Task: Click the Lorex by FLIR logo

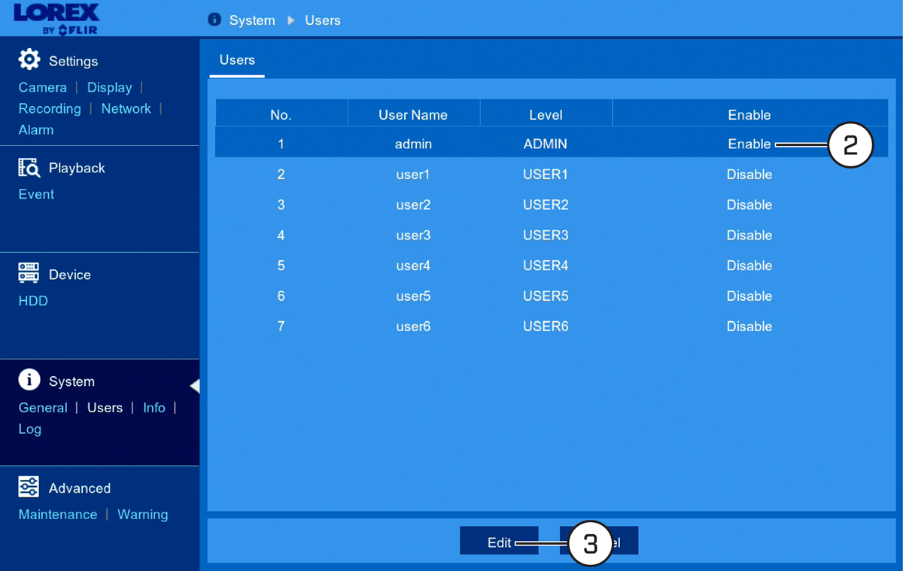Action: [x=56, y=19]
